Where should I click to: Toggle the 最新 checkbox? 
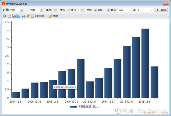109,10
